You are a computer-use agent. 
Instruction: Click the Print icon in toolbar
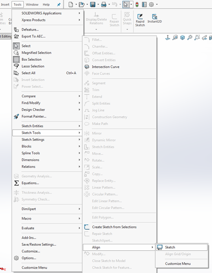click(x=104, y=4)
